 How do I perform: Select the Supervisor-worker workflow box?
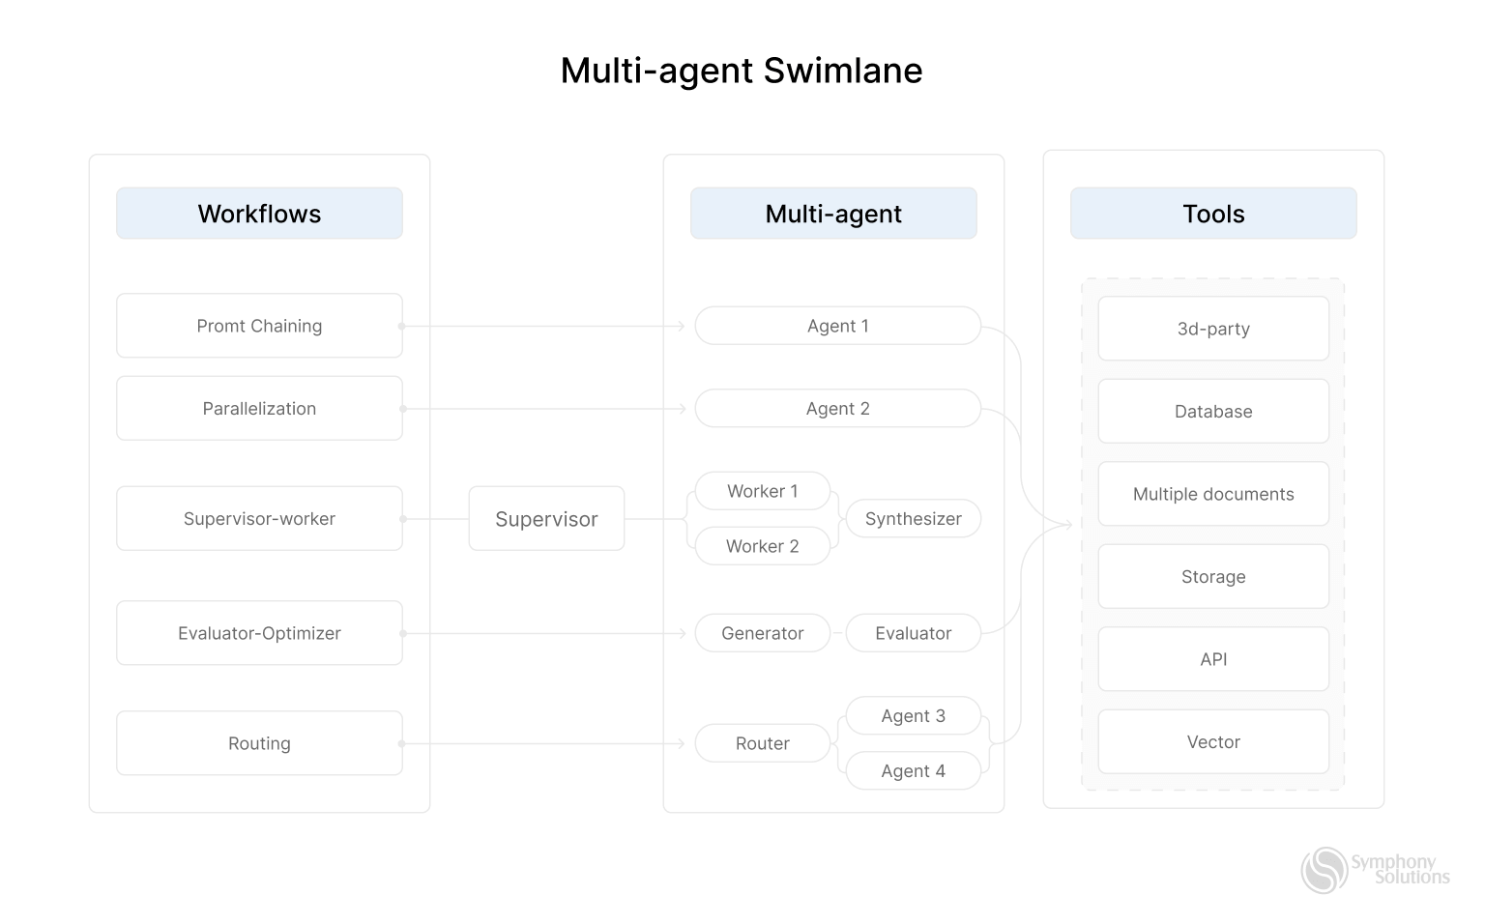259,519
